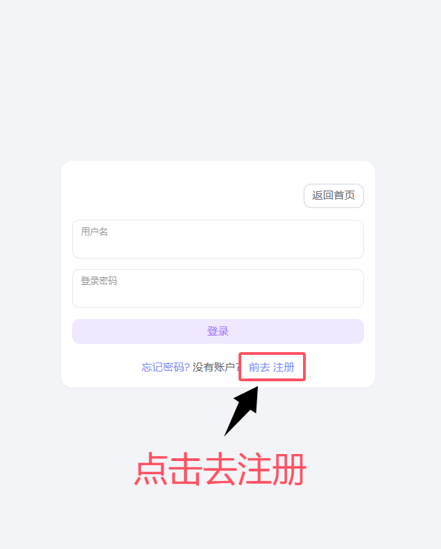Viewport: 441px width, 549px height.
Task: Submit with the purple 登录 button
Action: pyautogui.click(x=218, y=331)
